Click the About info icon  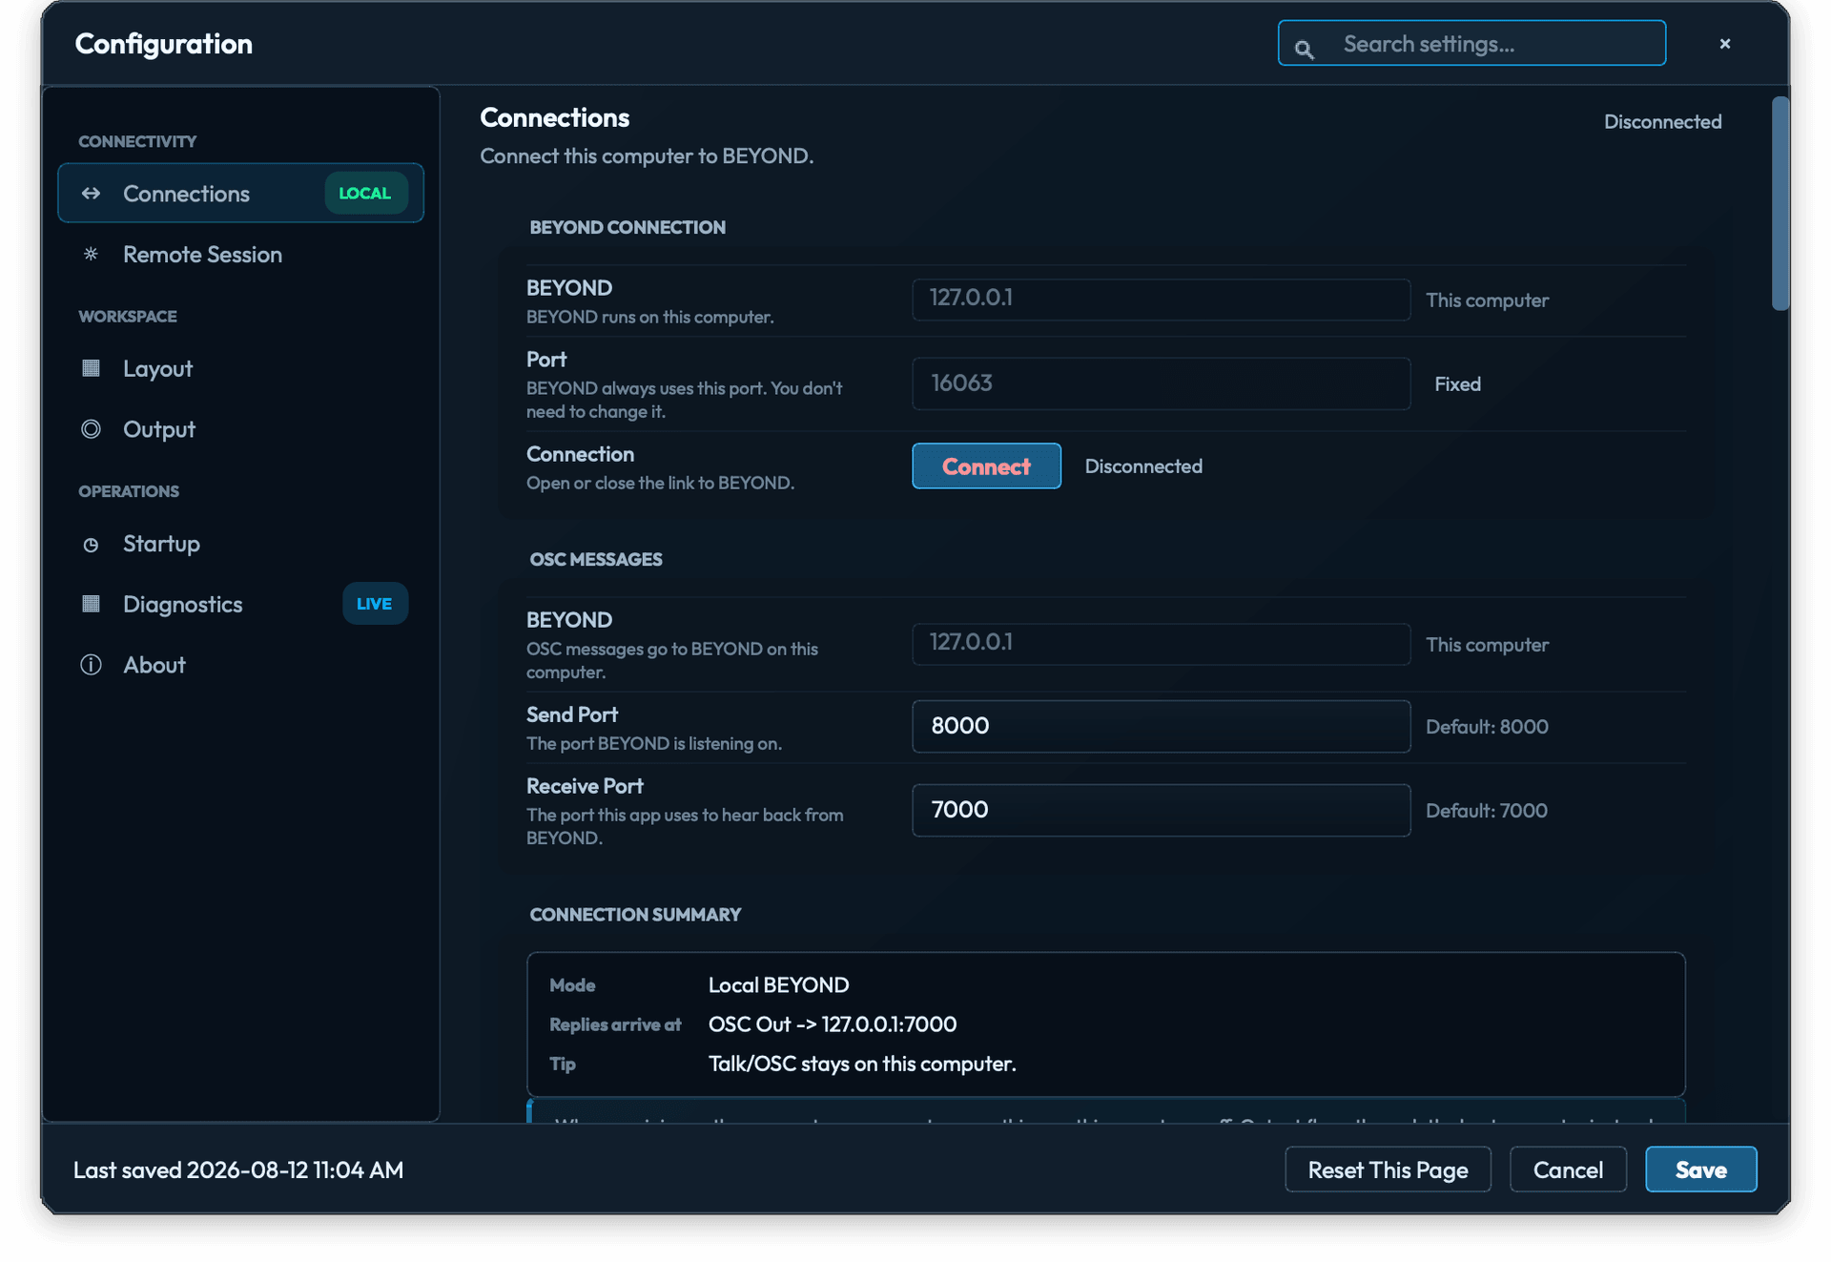[91, 665]
